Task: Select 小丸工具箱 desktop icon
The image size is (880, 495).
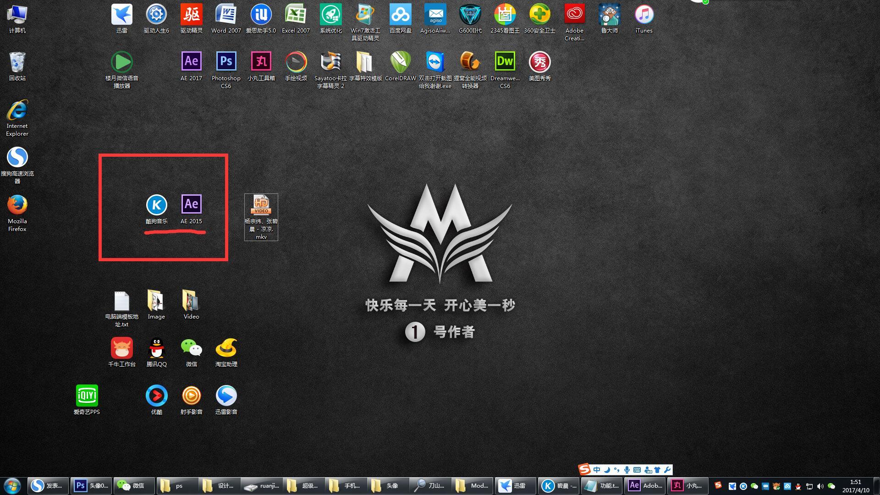Action: [x=261, y=66]
